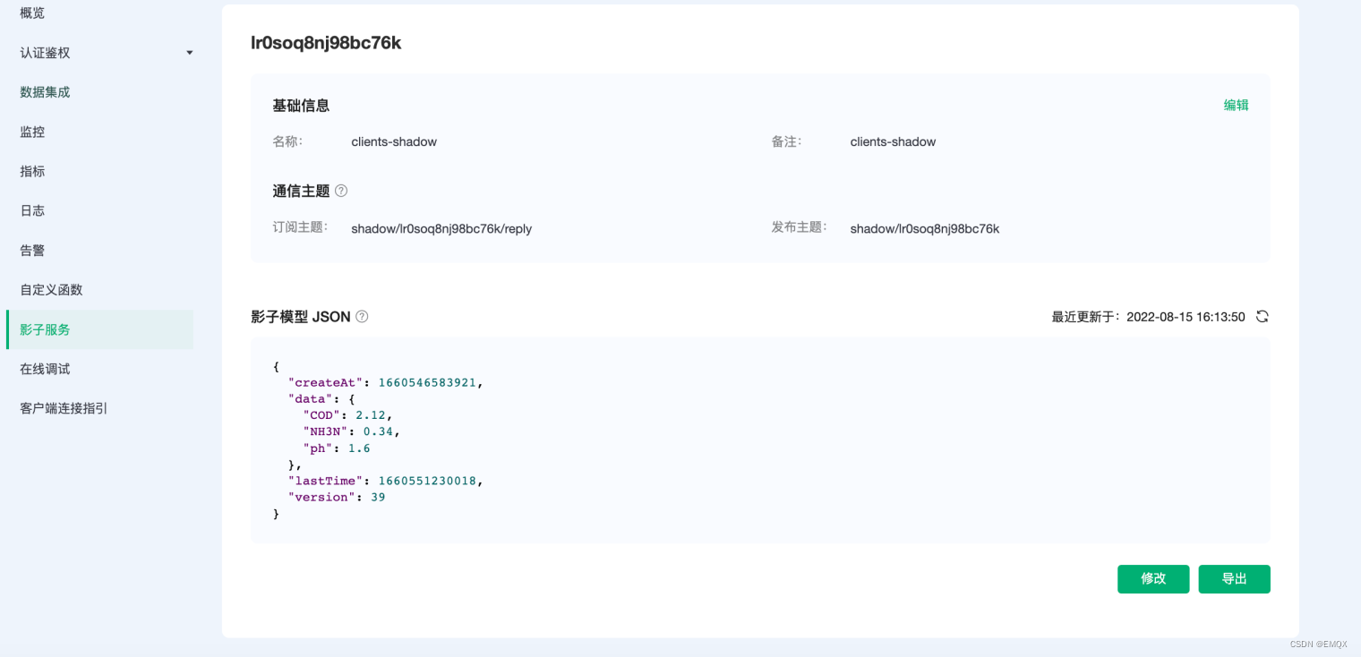Click the refresh icon beside last updated time
Viewport: 1361px width, 657px height.
1262,316
